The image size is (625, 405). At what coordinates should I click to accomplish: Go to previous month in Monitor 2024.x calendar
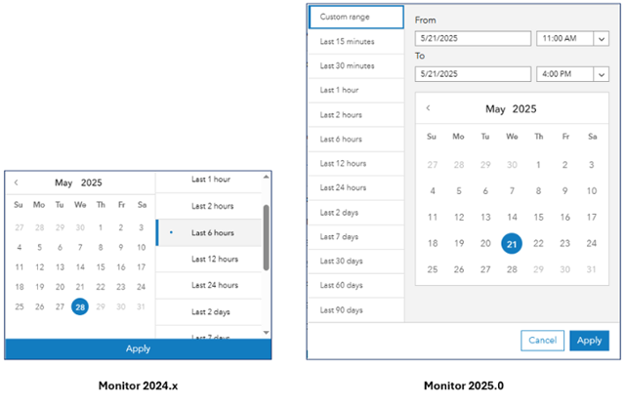pyautogui.click(x=17, y=182)
